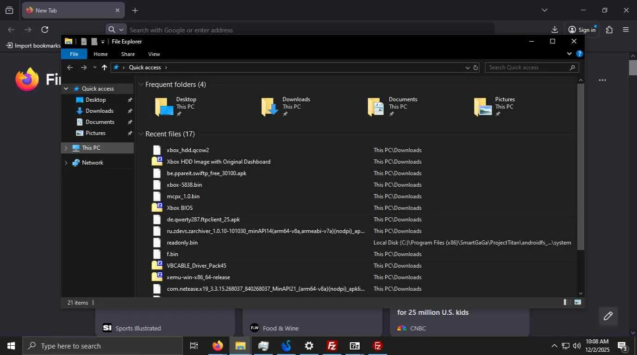The height and width of the screenshot is (355, 637).
Task: Open the File tab in File Explorer
Action: (74, 54)
